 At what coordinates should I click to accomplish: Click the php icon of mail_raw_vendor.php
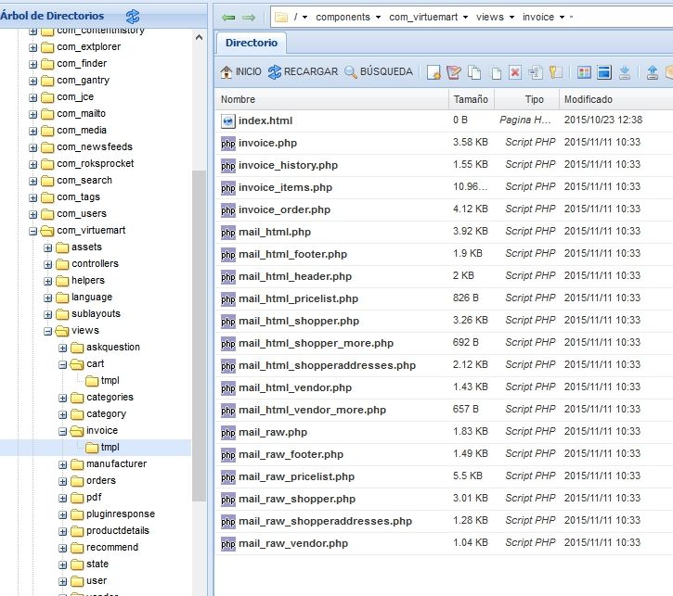tap(228, 544)
